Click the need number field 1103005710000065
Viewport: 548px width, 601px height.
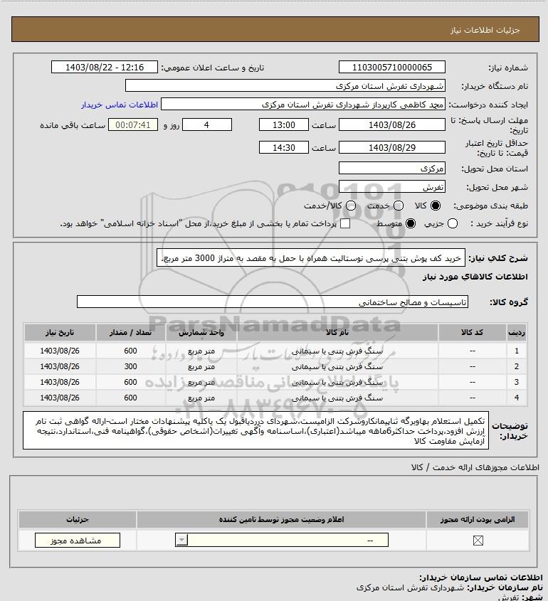click(x=392, y=67)
